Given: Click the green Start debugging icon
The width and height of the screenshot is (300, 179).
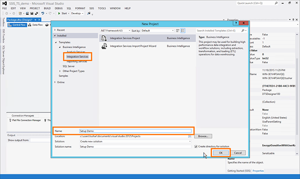Looking at the screenshot, I should (x=59, y=14).
